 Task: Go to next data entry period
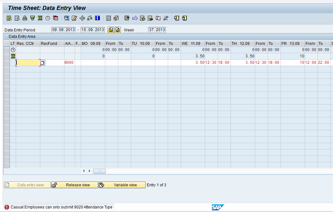118,30
